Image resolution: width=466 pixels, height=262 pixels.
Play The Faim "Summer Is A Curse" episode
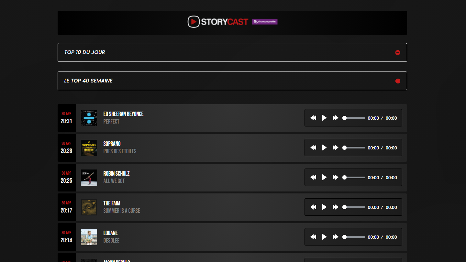(x=324, y=207)
